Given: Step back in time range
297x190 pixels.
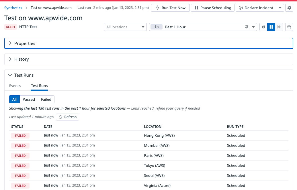Looking at the screenshot, I should (x=263, y=27).
